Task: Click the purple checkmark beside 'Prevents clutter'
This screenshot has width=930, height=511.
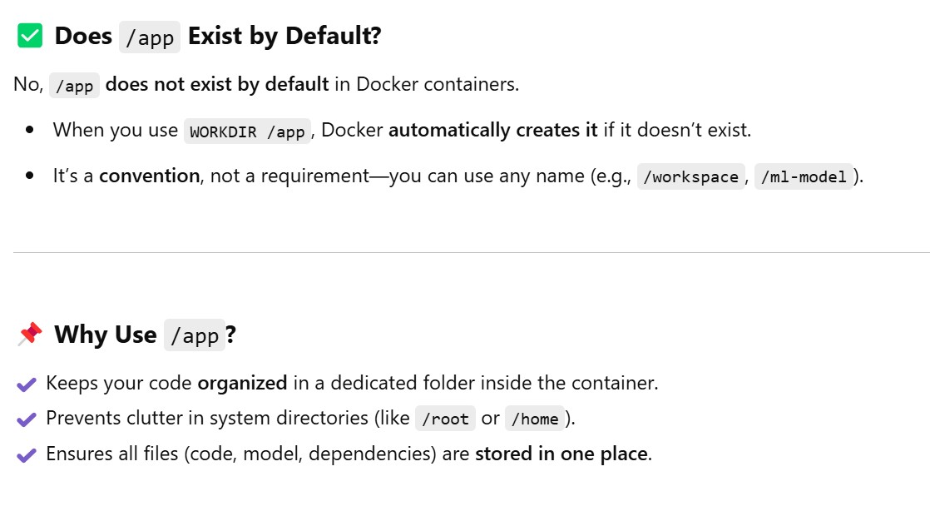Action: [27, 419]
